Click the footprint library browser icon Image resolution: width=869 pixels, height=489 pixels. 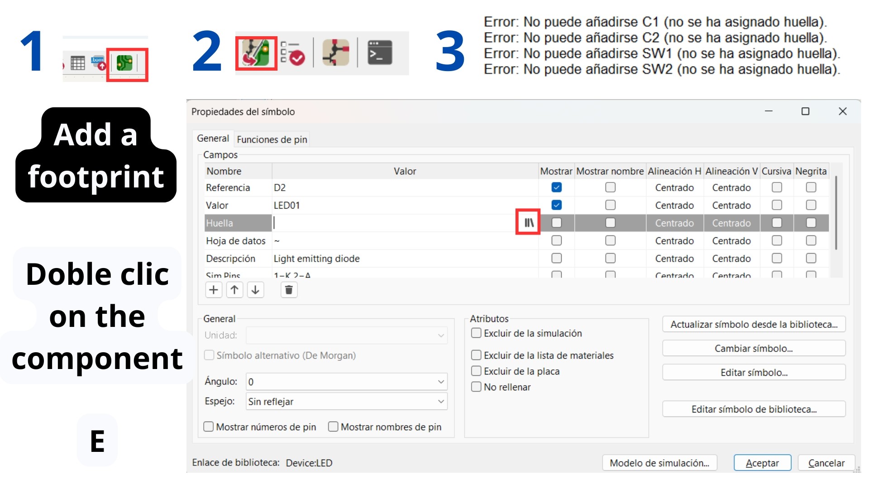[528, 222]
